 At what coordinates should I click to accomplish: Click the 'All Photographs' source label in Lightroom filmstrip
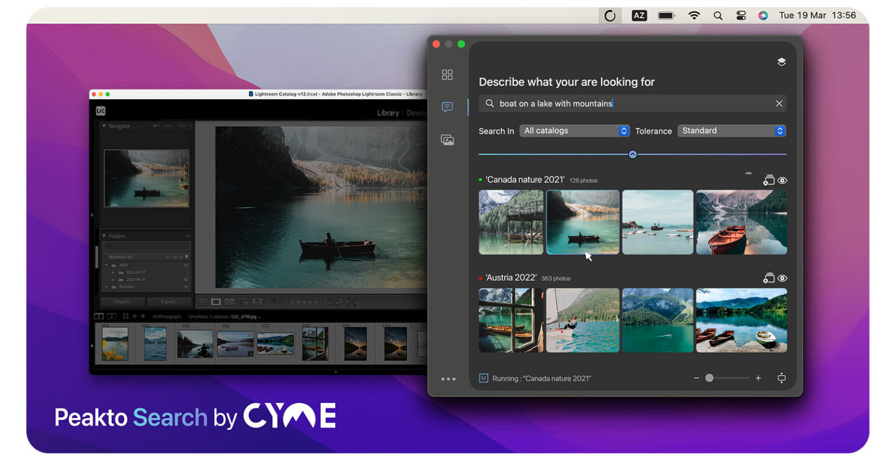click(166, 317)
